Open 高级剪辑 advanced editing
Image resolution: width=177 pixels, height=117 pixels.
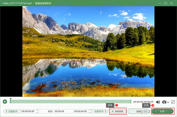(118, 111)
